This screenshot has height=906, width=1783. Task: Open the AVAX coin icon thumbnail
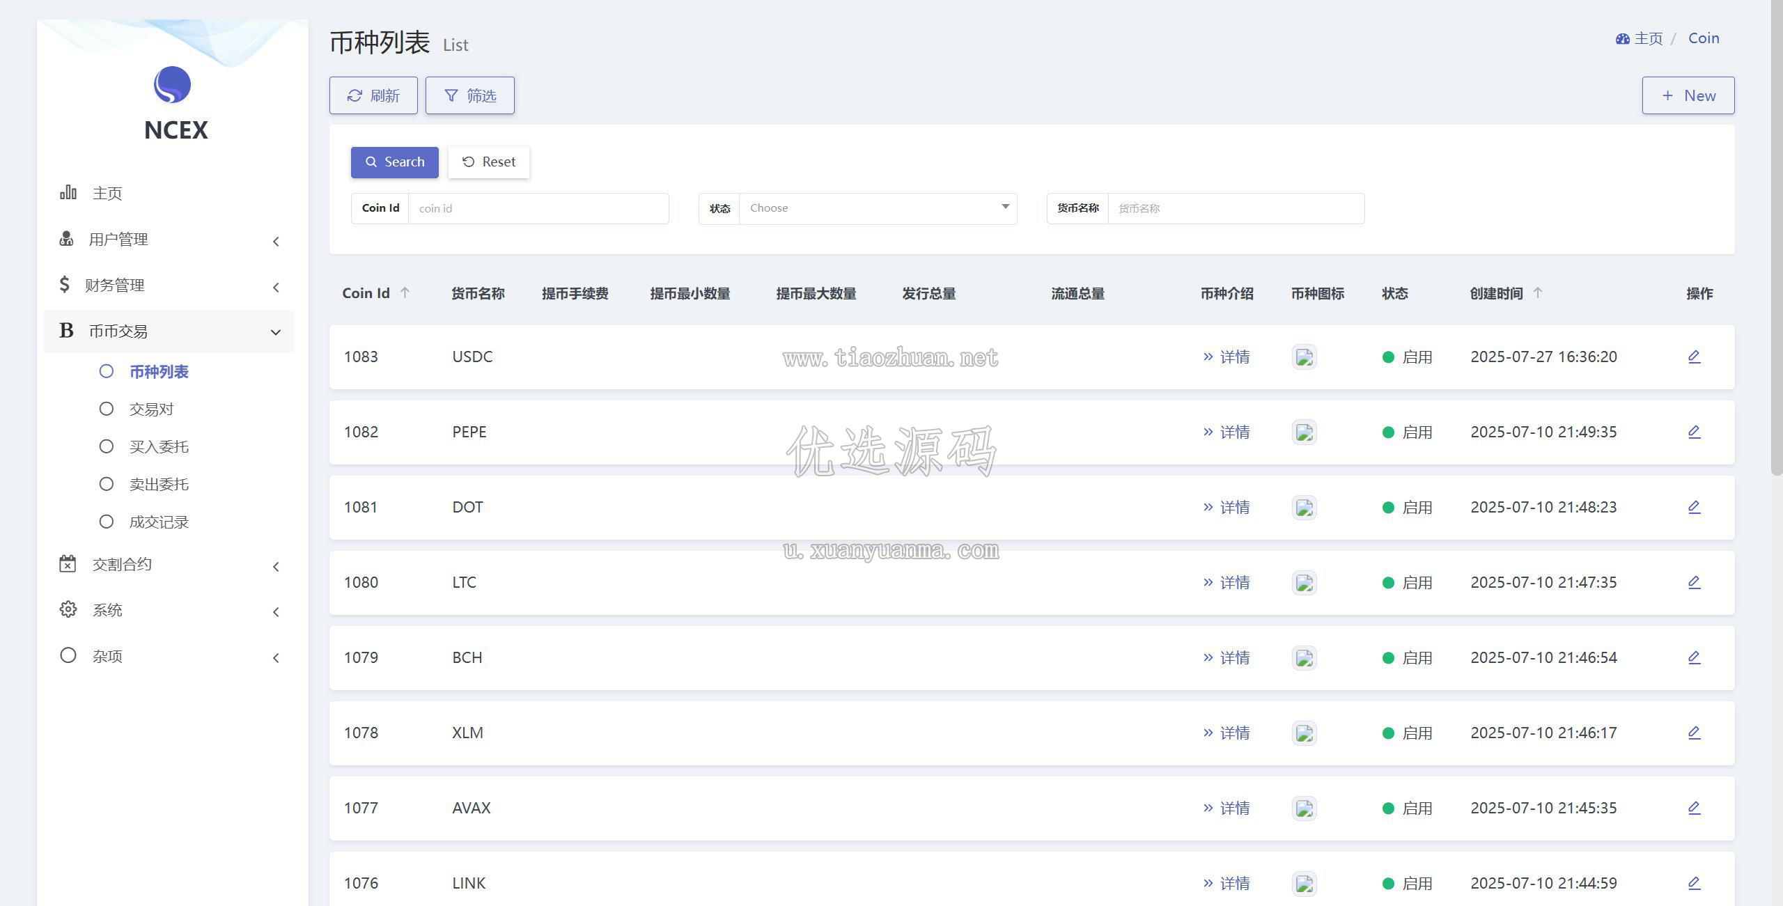[x=1305, y=809]
